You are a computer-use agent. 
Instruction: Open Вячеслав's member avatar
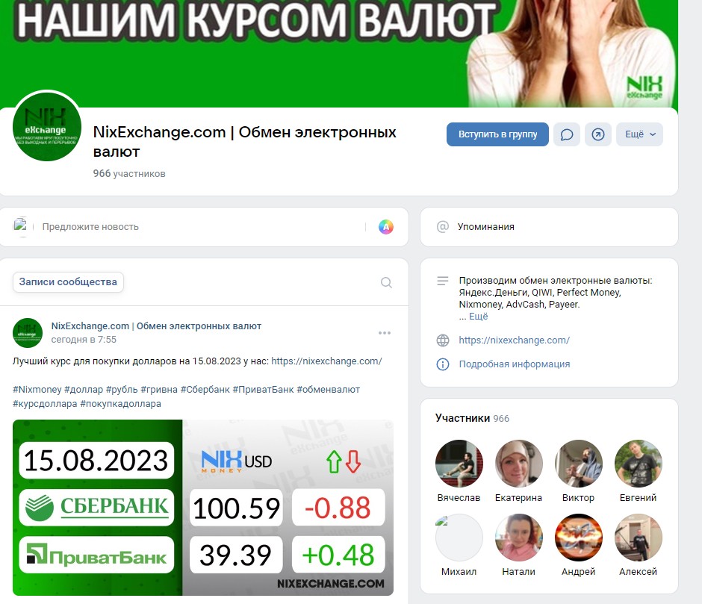[459, 464]
